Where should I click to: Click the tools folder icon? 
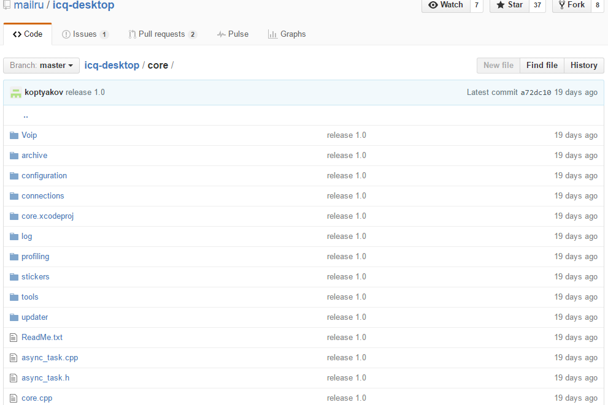pyautogui.click(x=14, y=297)
